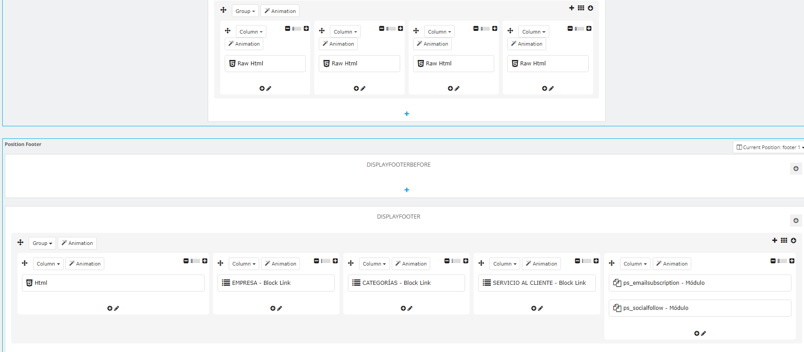
Task: Open the Current Position footer 1 dropdown
Action: tap(770, 147)
